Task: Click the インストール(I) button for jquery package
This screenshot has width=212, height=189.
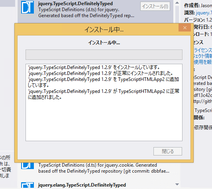Action: (x=155, y=6)
